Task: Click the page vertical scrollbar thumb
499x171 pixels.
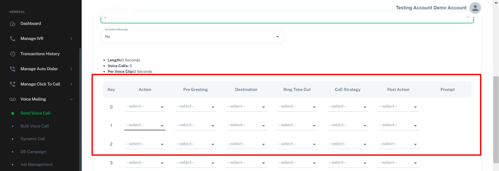Action: click(496, 119)
